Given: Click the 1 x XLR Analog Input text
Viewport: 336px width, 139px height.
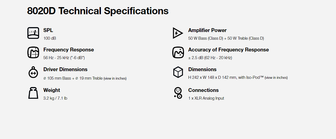Looking at the screenshot, I should click(206, 98).
